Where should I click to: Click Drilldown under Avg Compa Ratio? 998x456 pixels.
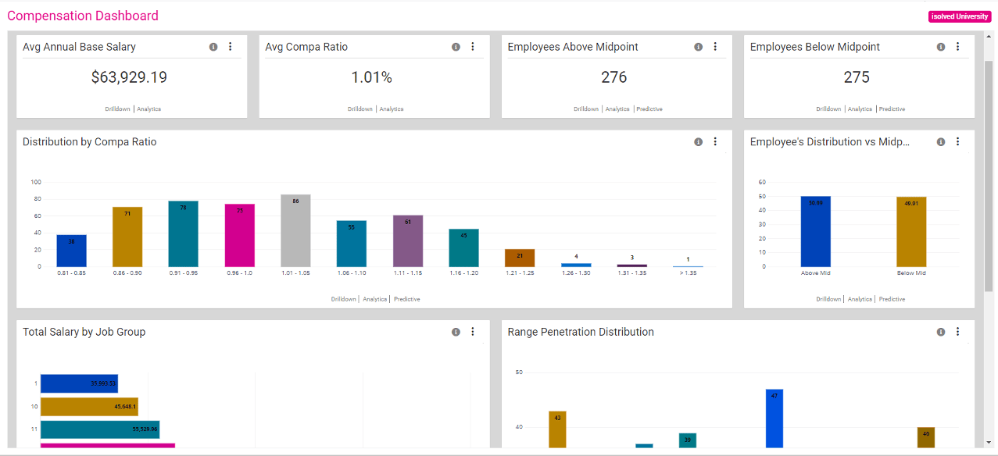click(360, 109)
